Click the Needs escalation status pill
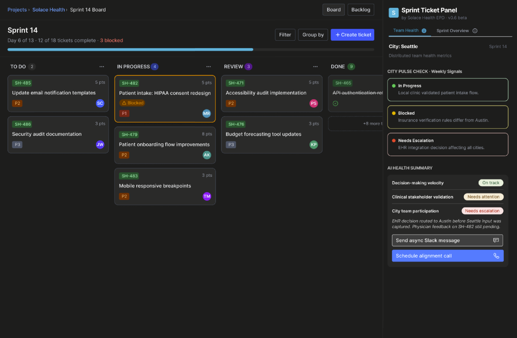The image size is (517, 338). (x=482, y=211)
